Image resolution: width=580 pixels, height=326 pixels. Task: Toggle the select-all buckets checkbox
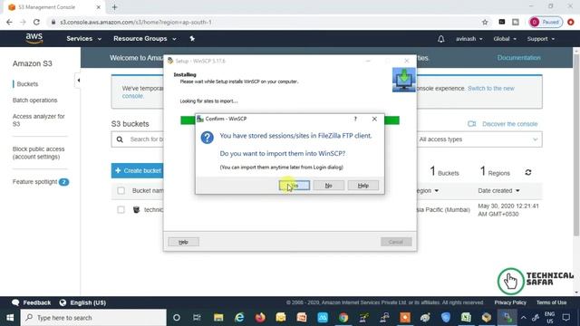(x=121, y=191)
